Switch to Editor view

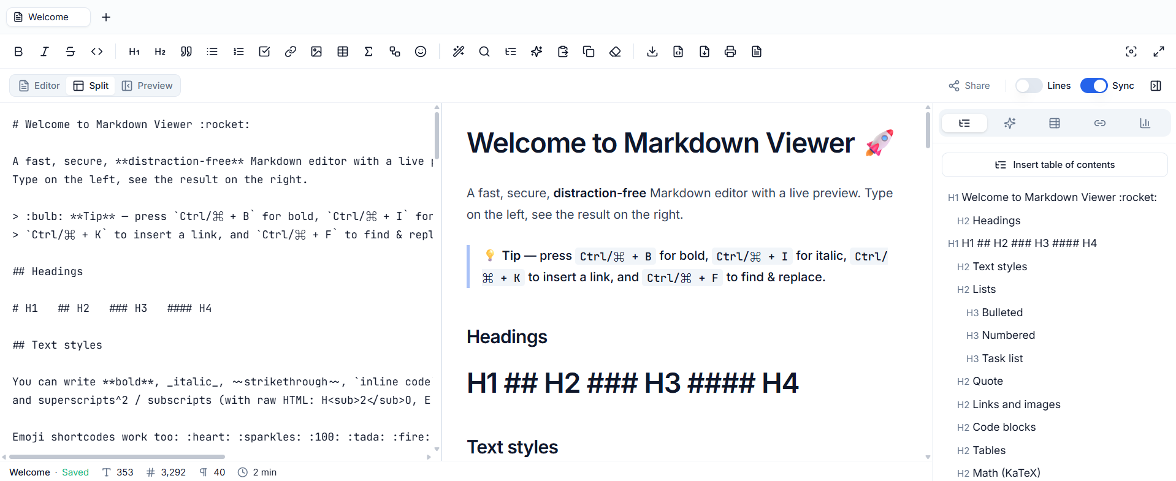click(39, 86)
